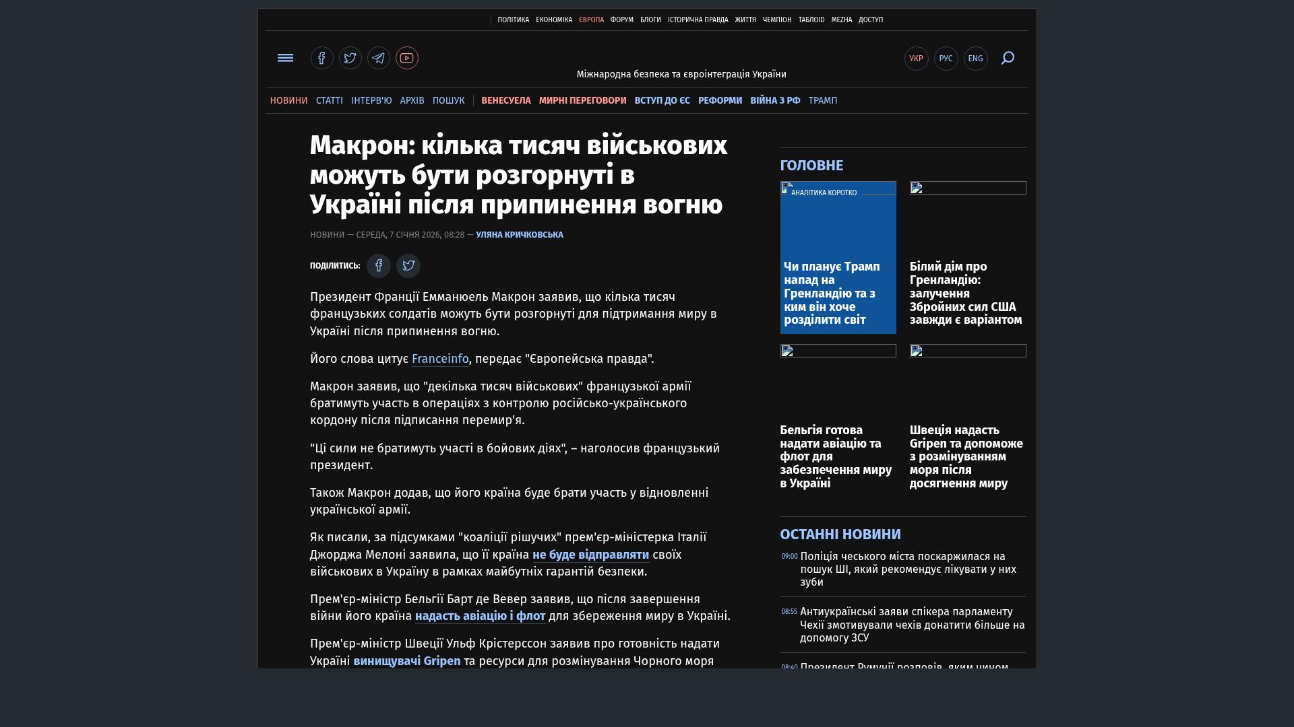Open the YouTube channel icon
The width and height of the screenshot is (1294, 727).
click(406, 58)
